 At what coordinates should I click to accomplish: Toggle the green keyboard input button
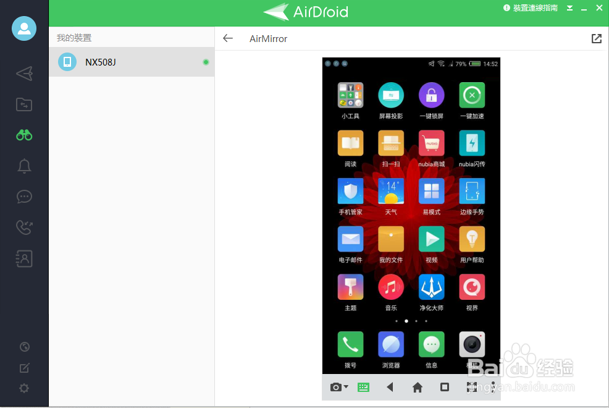point(363,387)
